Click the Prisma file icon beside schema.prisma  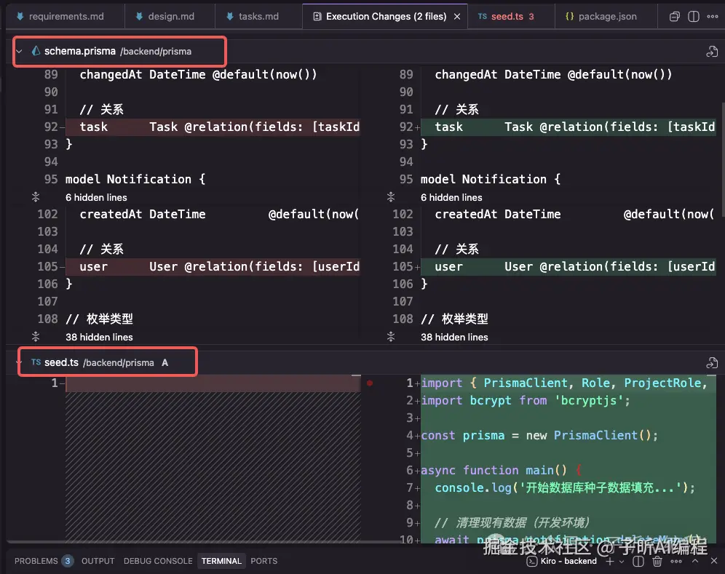[36, 51]
